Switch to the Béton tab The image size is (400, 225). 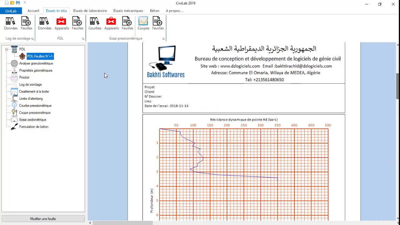(x=155, y=11)
